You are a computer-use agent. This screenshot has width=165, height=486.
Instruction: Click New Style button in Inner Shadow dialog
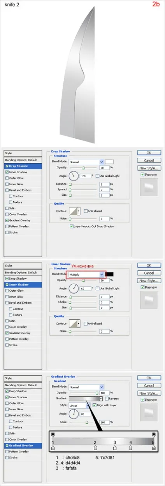(149, 280)
